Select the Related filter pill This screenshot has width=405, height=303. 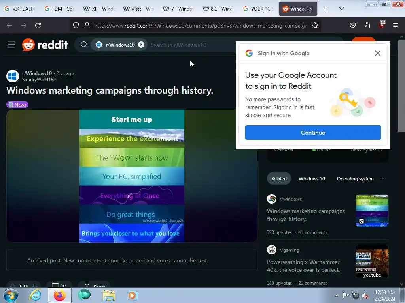click(x=279, y=179)
